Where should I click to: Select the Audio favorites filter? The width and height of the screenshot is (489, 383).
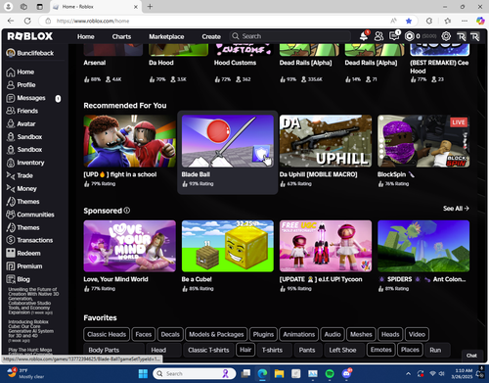pyautogui.click(x=333, y=334)
